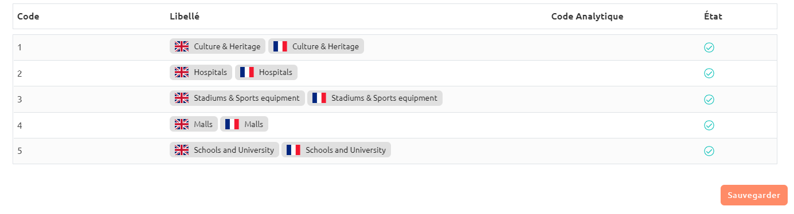Click the UK flag for Stadiums & Sports equipment
794x214 pixels.
pyautogui.click(x=182, y=98)
